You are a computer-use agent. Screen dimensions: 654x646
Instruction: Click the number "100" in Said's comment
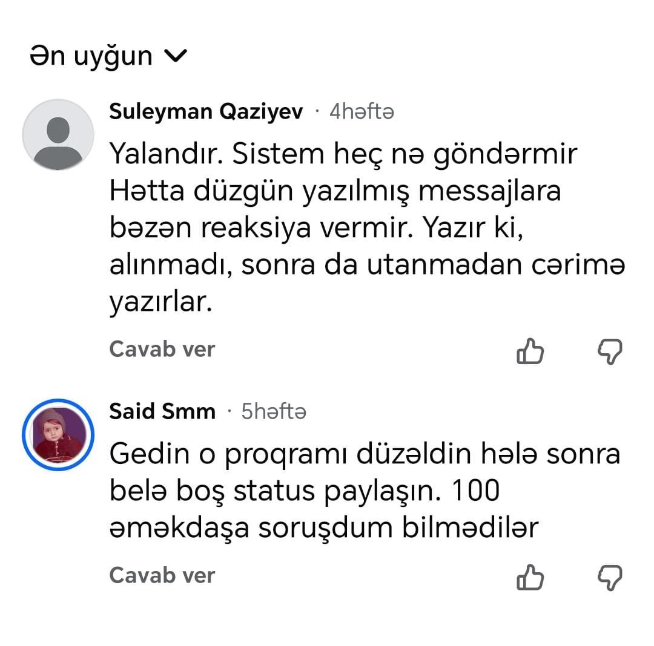click(477, 491)
